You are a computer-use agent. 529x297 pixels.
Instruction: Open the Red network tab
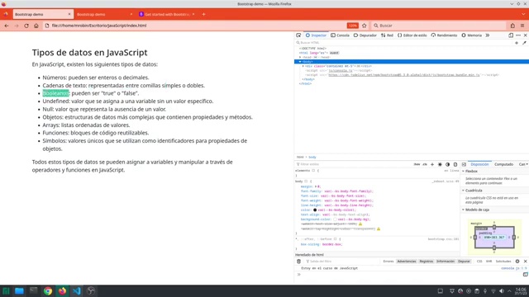point(387,35)
